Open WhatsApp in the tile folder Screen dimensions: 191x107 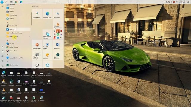58,34
